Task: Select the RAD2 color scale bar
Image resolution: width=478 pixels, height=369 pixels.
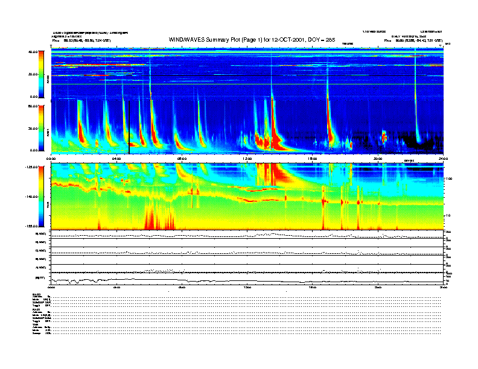Action: coord(41,74)
